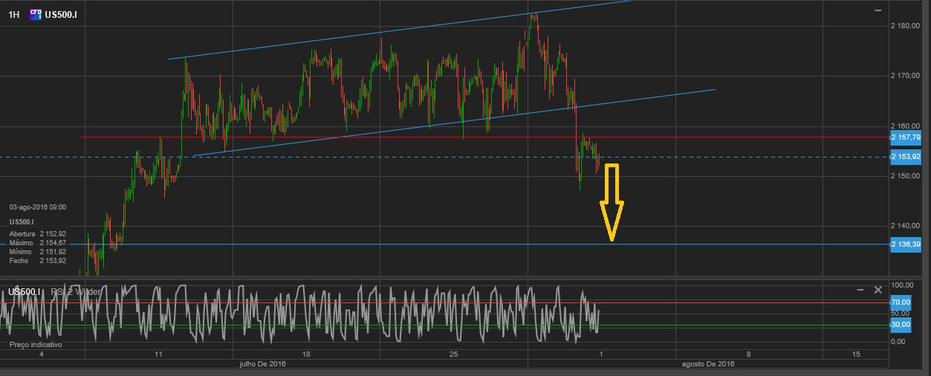Select the lower blue channel trendline
The width and height of the screenshot is (931, 376).
pyautogui.click(x=453, y=123)
